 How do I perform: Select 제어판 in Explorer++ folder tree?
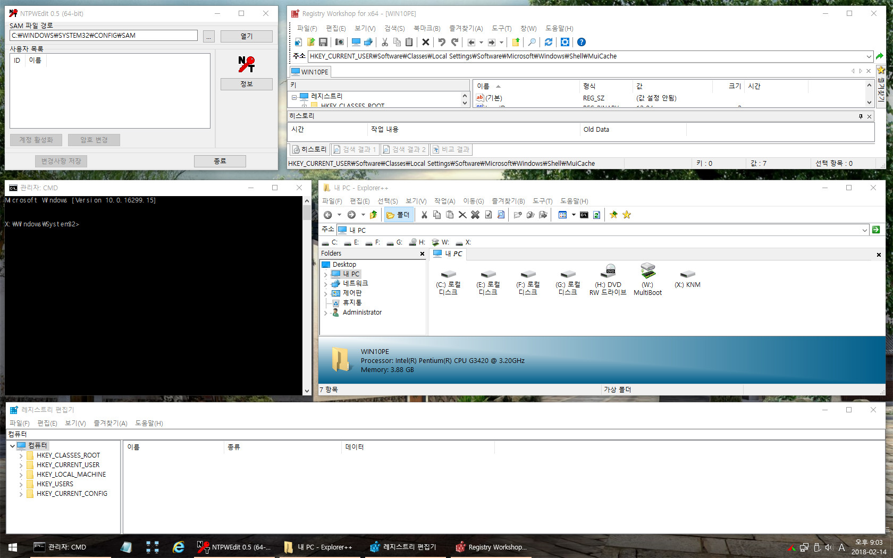(352, 293)
